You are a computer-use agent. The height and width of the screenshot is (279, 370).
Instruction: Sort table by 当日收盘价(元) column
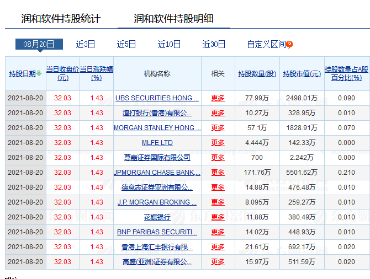(63, 73)
